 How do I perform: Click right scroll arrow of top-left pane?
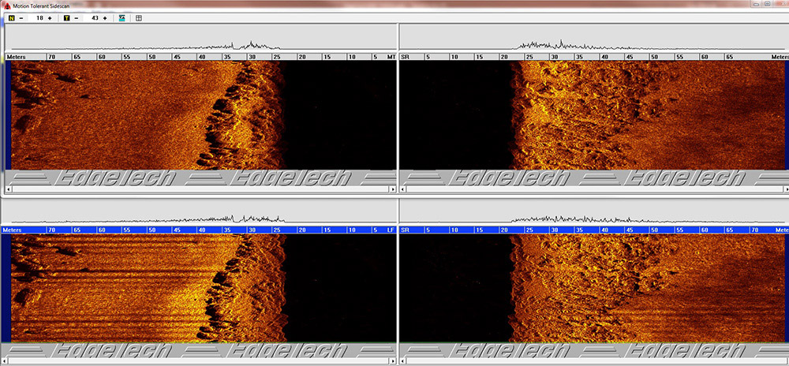[x=393, y=189]
